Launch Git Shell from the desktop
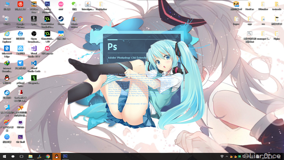The height and width of the screenshot is (160, 284). (x=20, y=137)
